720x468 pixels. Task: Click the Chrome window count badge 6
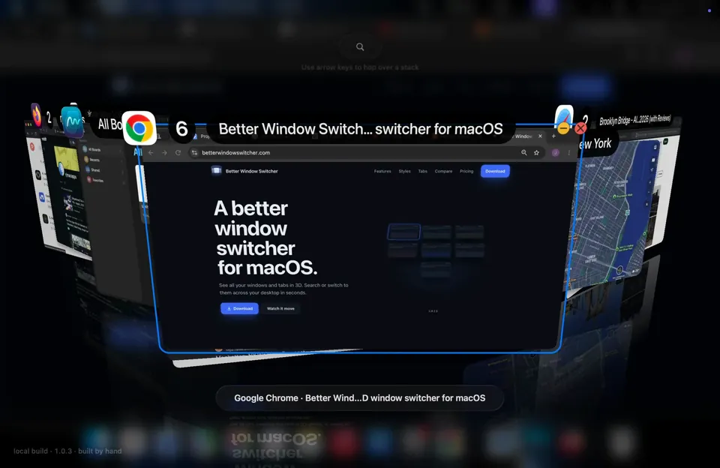[x=181, y=129]
